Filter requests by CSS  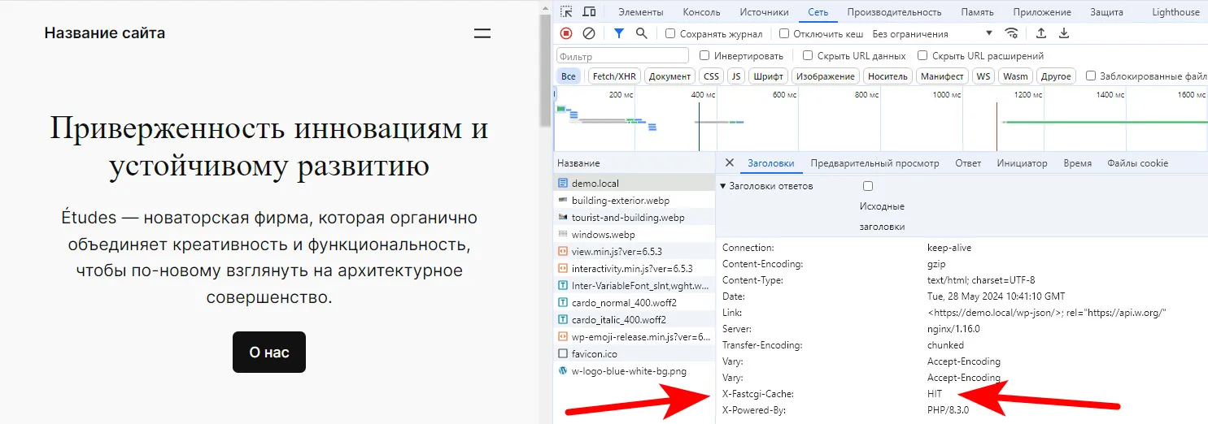click(x=711, y=76)
